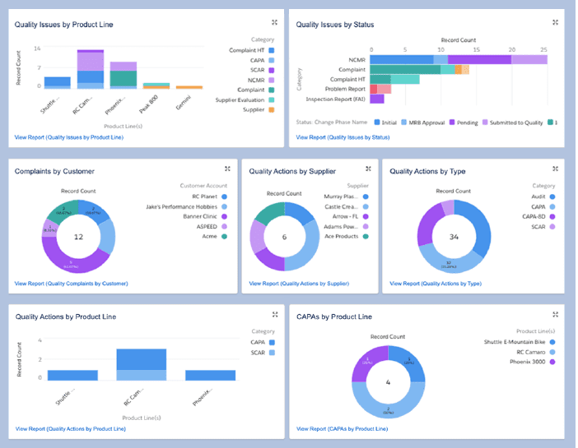This screenshot has width=578, height=448.
Task: Expand the Quality Issues by Status chart
Action: [x=555, y=22]
